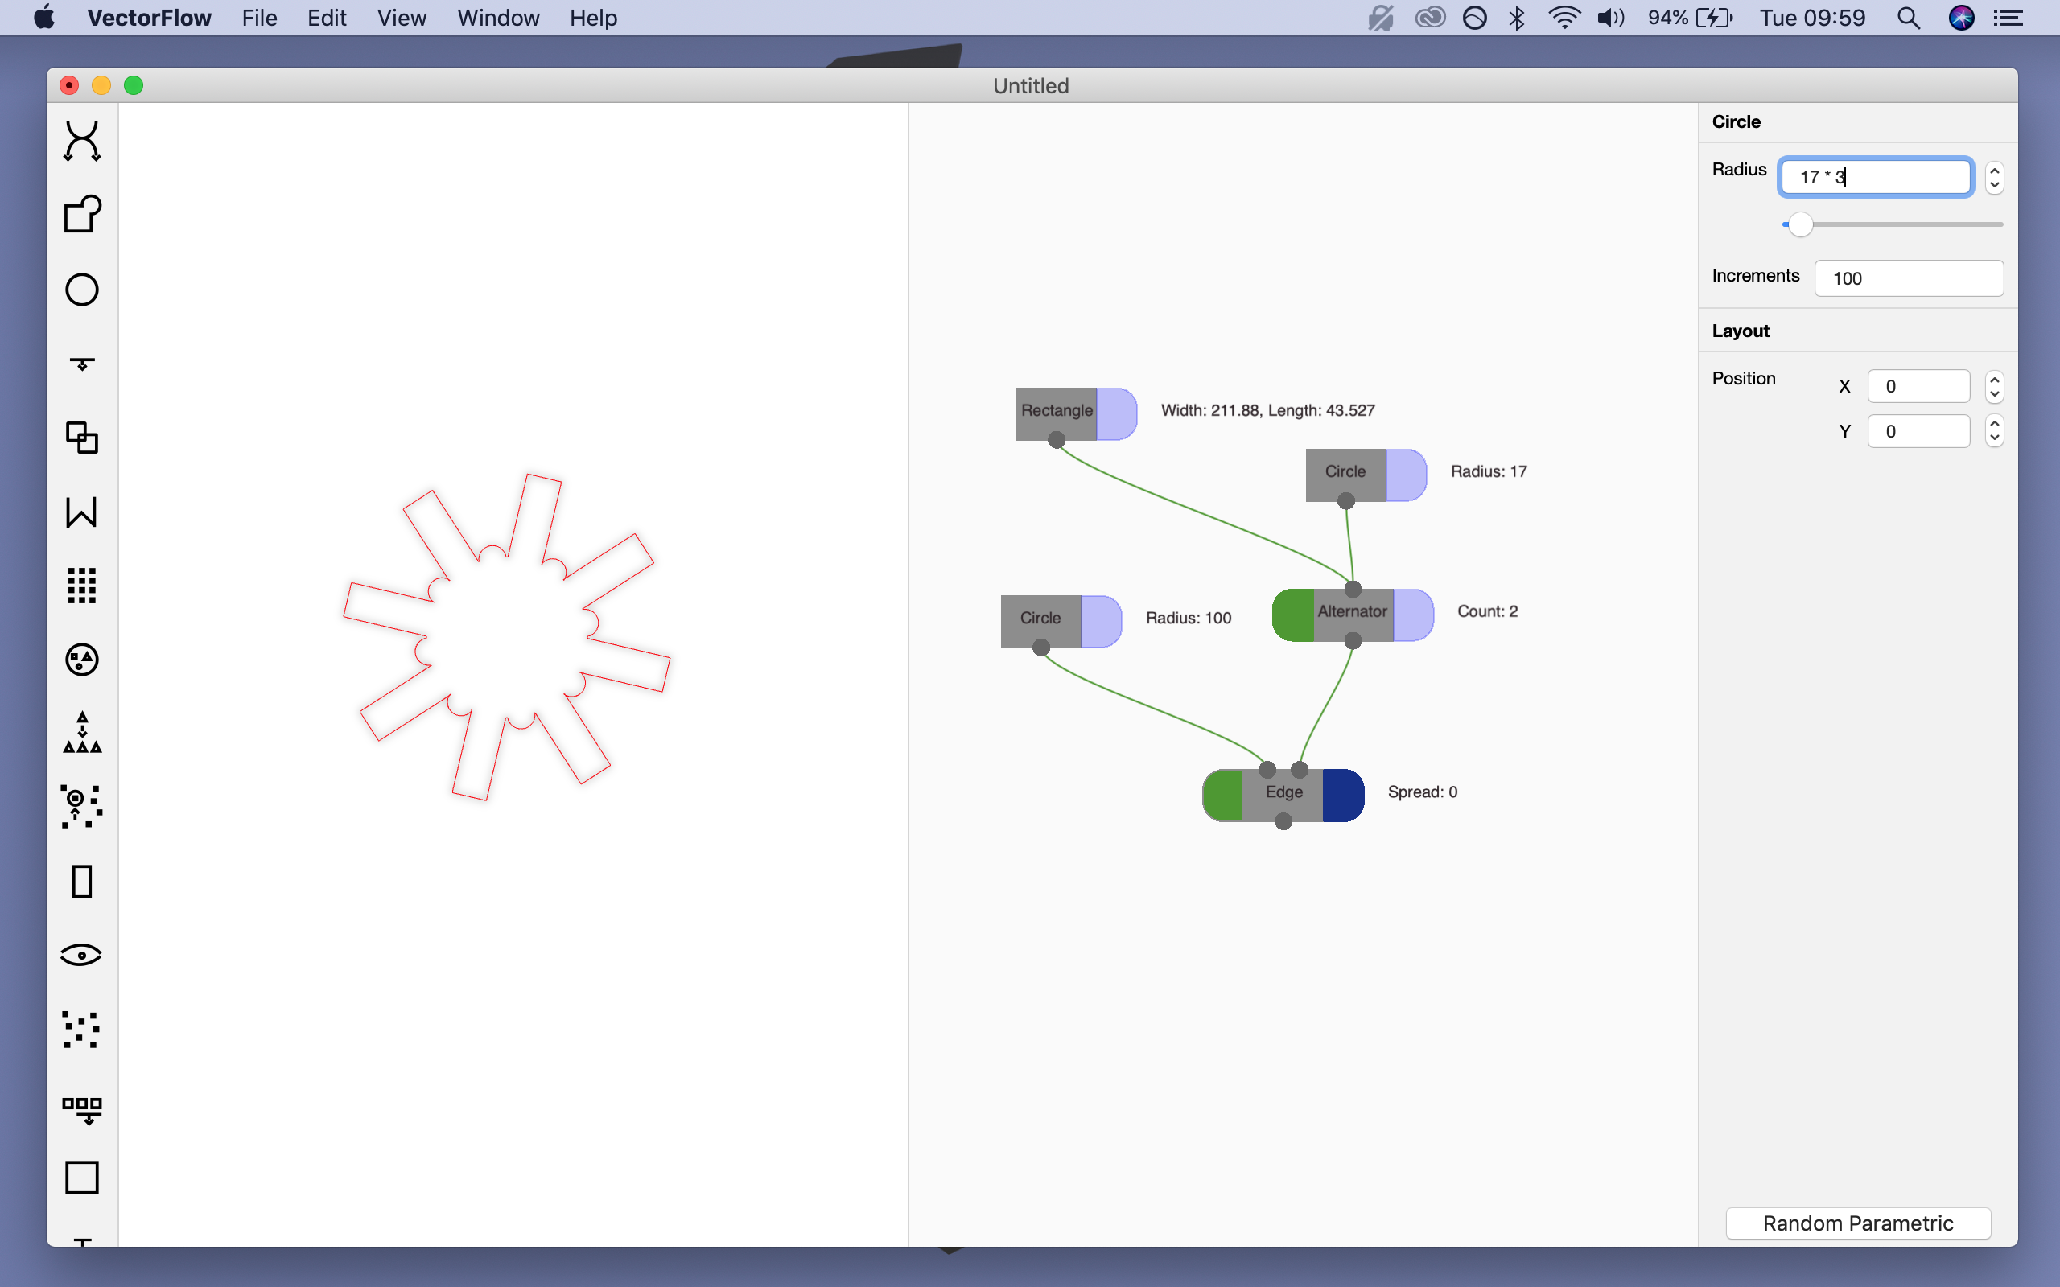
Task: Open Spotlight search in menu bar
Action: click(1909, 18)
